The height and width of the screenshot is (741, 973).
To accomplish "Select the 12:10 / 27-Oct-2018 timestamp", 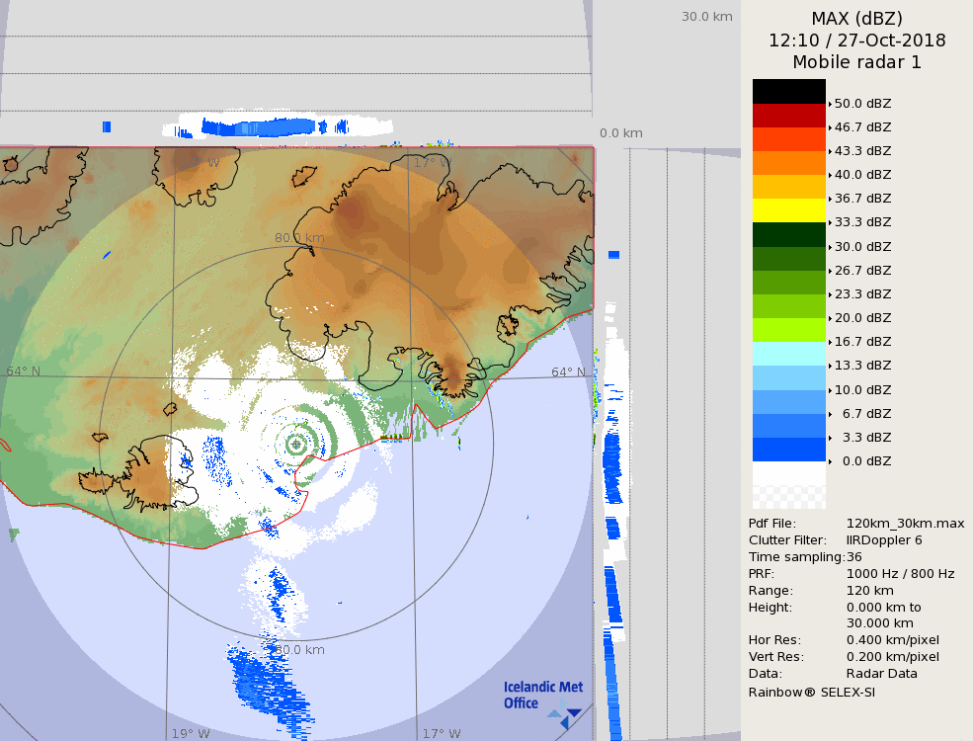I will pos(856,41).
